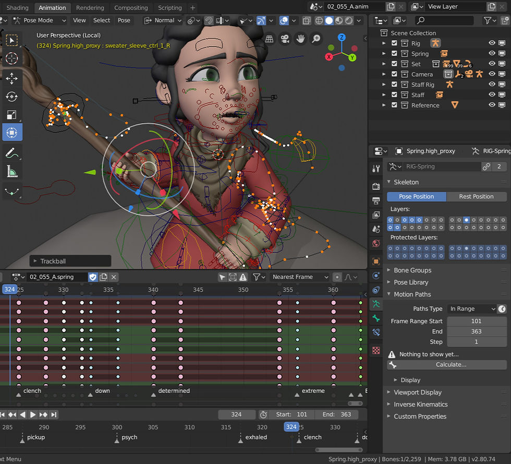511x464 pixels.
Task: Click the pan view hand icon
Action: (300, 39)
